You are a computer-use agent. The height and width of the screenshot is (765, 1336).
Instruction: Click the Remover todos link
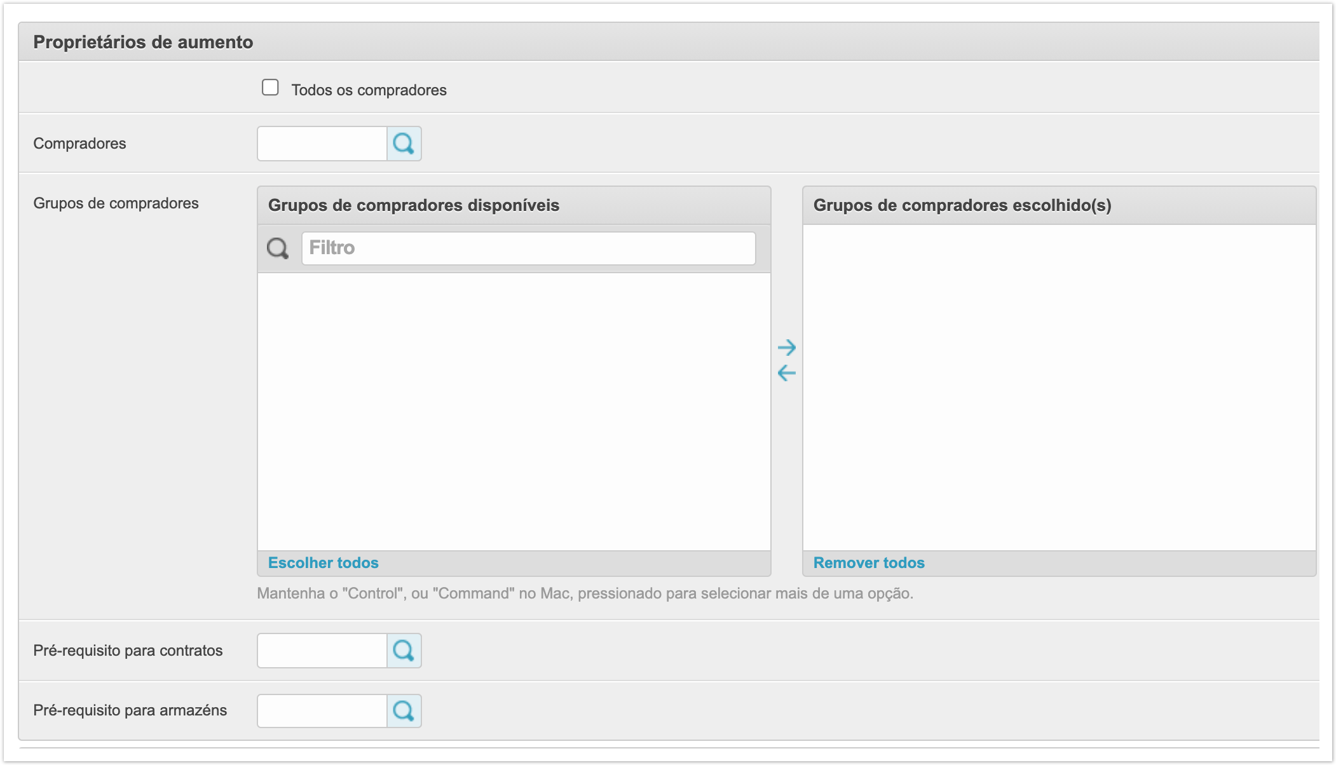pyautogui.click(x=869, y=563)
